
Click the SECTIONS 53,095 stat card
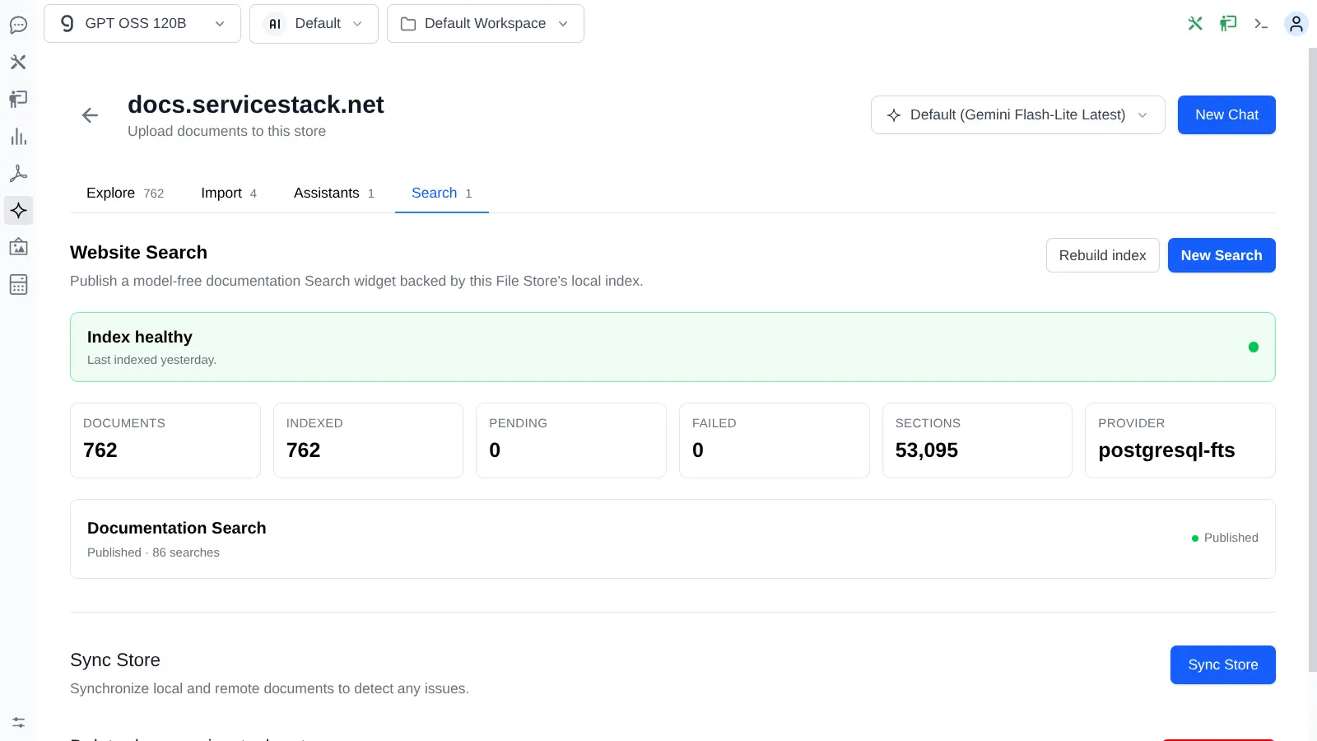click(977, 440)
